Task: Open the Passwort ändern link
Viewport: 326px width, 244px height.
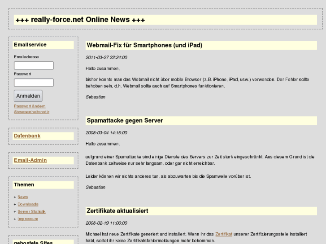Action: (30, 106)
